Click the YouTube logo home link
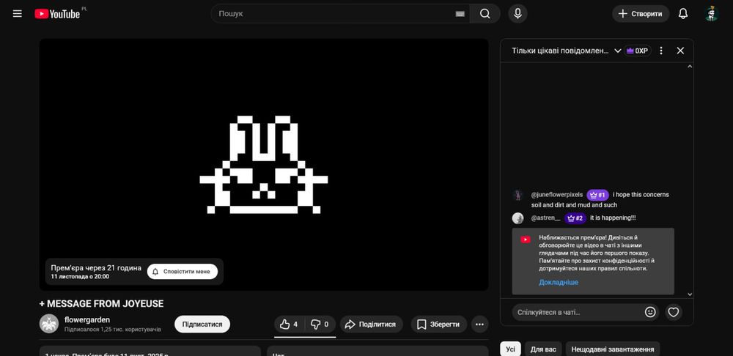The width and height of the screenshot is (733, 356). click(57, 14)
